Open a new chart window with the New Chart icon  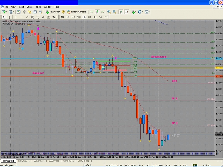click(x=4, y=12)
